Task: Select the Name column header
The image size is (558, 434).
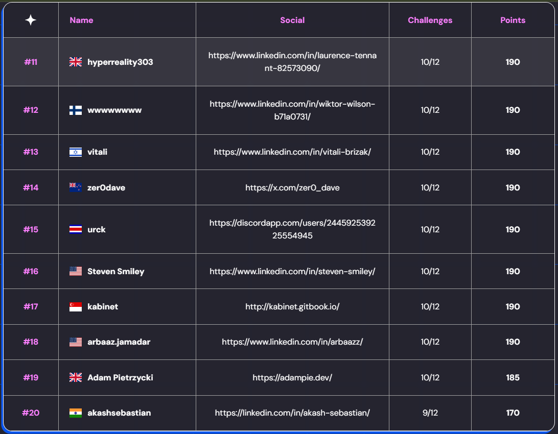Action: 81,20
